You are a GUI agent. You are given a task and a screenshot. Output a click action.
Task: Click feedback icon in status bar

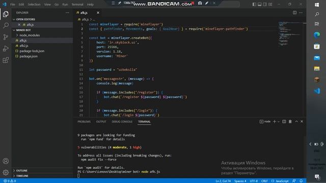tap(294, 181)
